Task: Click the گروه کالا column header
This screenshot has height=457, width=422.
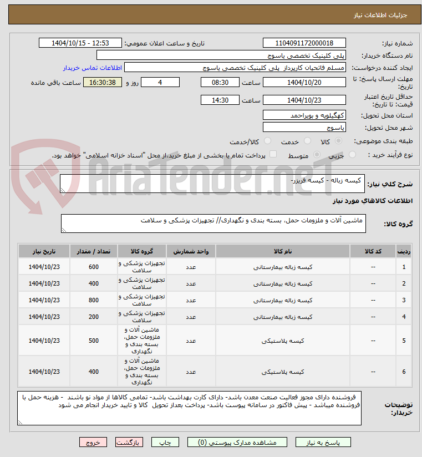Action: coord(141,251)
